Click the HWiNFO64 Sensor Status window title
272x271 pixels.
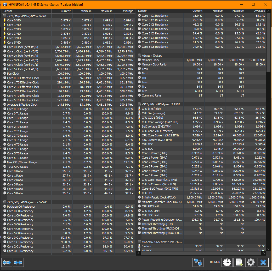[x=46, y=5]
